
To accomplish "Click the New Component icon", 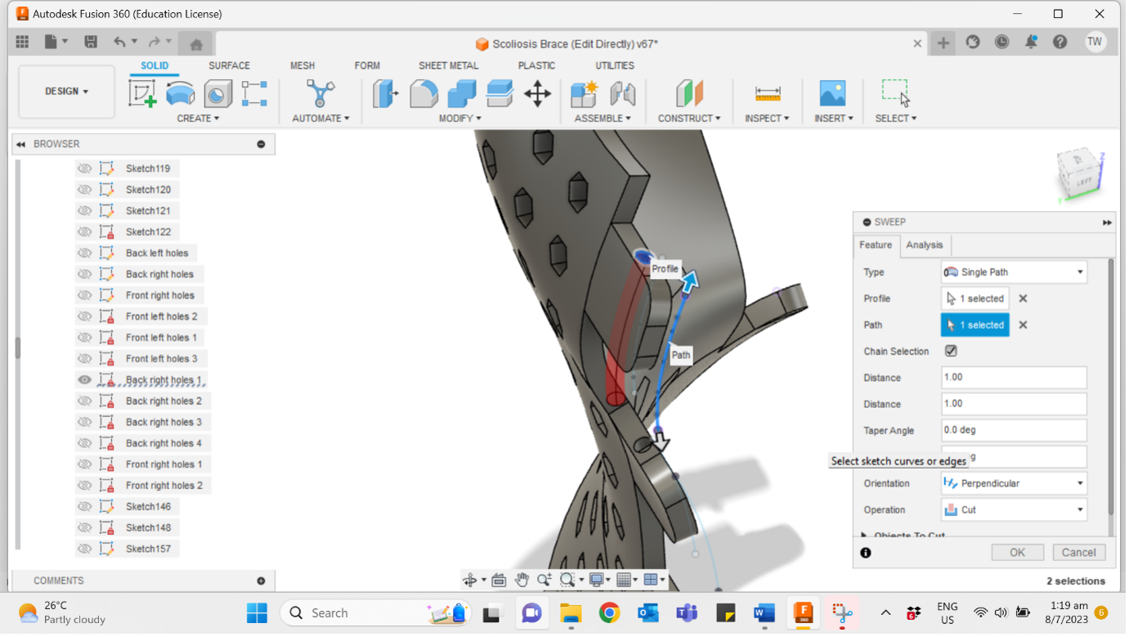I will coord(585,93).
